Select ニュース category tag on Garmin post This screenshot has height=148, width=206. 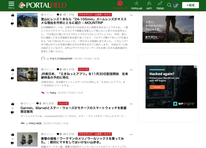63,104
